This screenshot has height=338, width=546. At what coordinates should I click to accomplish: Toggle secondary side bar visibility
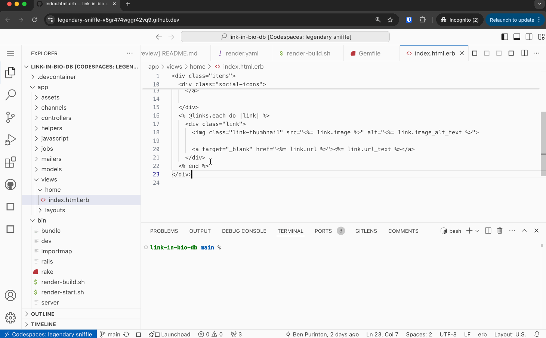[x=529, y=37]
